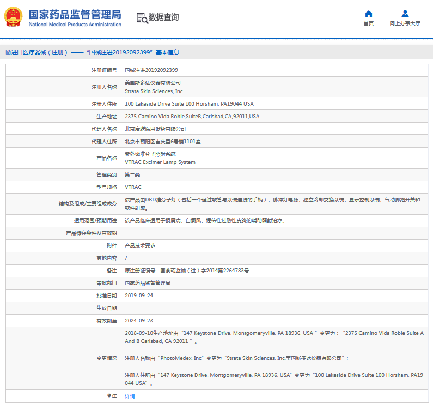Screen dimensions: 433x404
Task: Click the 注册证编号 row label
Action: click(104, 70)
